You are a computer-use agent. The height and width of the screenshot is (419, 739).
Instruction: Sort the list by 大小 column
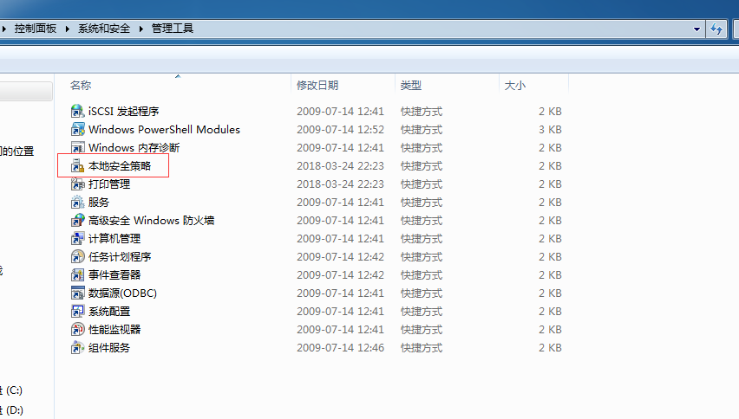click(x=515, y=86)
